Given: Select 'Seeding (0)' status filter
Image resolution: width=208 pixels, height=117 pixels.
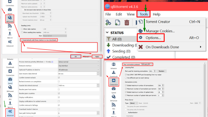Looking at the screenshot, I should 121,51.
